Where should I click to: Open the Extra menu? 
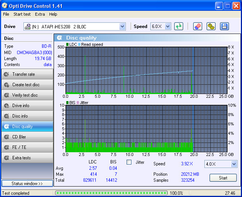[x=40, y=14]
